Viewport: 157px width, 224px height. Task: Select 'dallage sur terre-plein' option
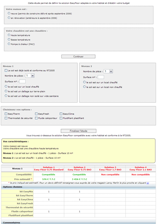[x=6, y=91]
